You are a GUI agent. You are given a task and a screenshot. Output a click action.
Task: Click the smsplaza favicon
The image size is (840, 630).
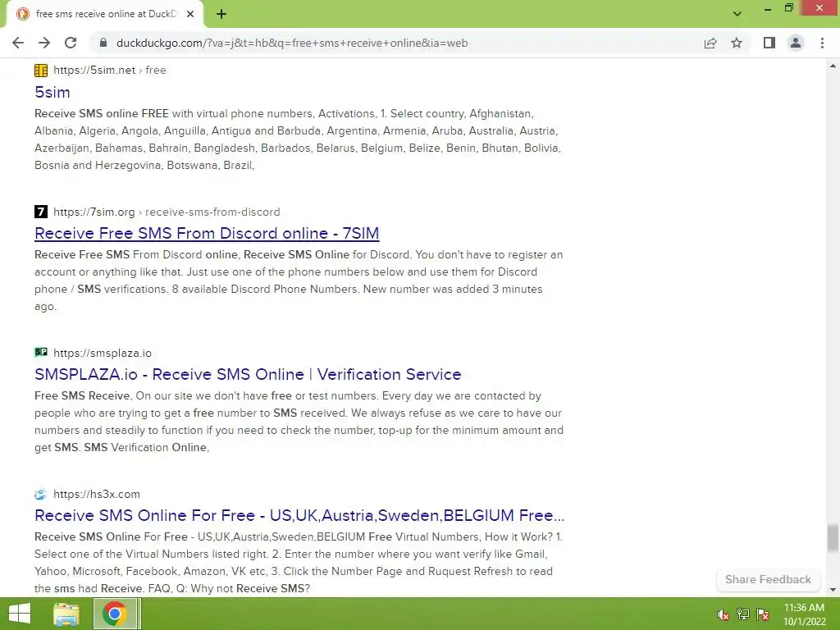(x=41, y=352)
